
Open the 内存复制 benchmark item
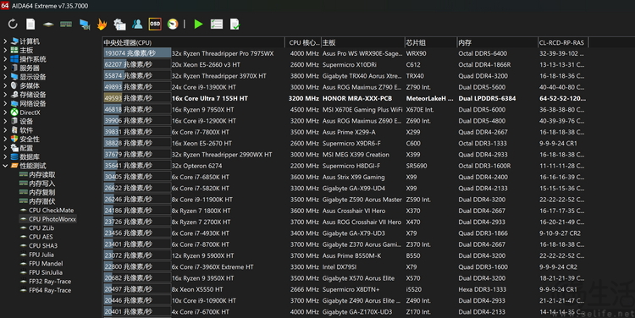[x=37, y=193]
